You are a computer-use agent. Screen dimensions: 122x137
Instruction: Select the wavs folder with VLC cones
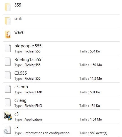click(x=8, y=35)
